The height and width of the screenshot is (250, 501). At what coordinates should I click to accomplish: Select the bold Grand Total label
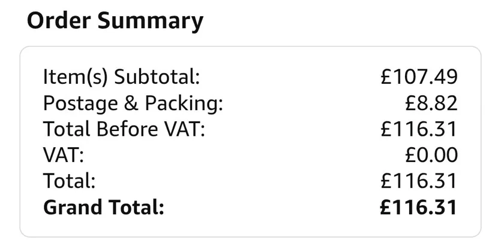click(104, 208)
